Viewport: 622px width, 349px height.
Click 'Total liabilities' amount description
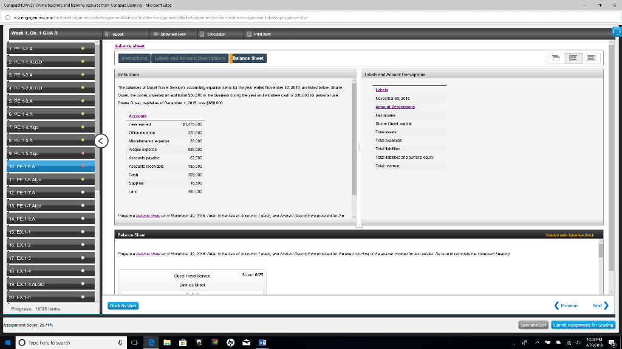(x=388, y=149)
